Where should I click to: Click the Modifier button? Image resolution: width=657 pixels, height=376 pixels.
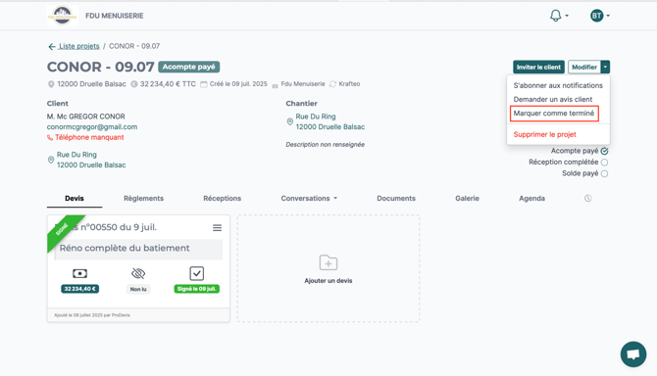pos(584,67)
